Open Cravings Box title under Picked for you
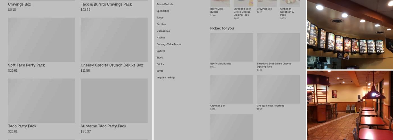This screenshot has height=140, width=393. pos(218,106)
